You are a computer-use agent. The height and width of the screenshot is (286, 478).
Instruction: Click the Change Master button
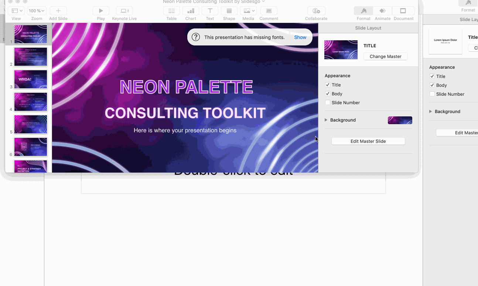pos(385,57)
